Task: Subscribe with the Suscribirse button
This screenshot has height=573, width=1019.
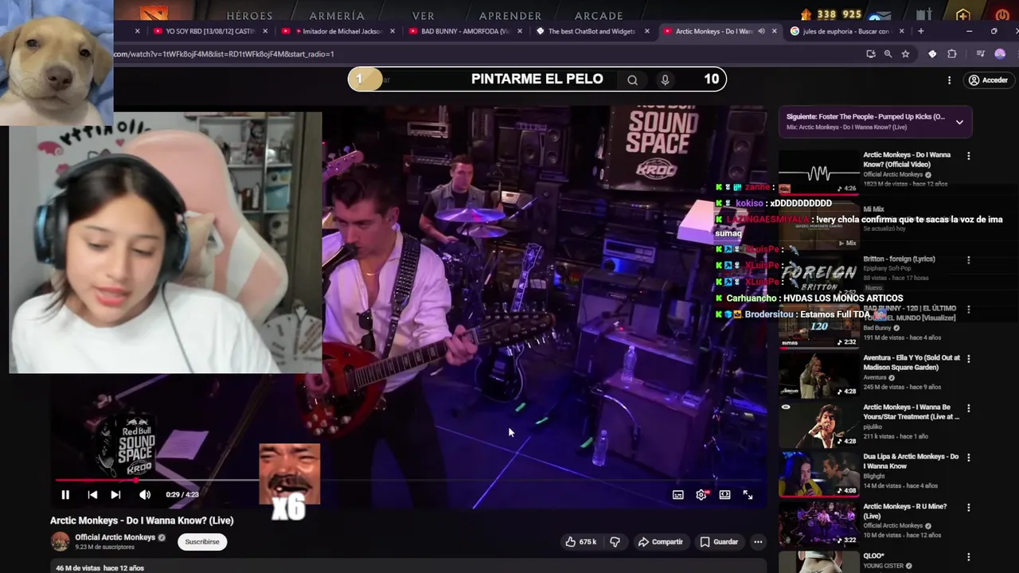Action: coord(202,542)
